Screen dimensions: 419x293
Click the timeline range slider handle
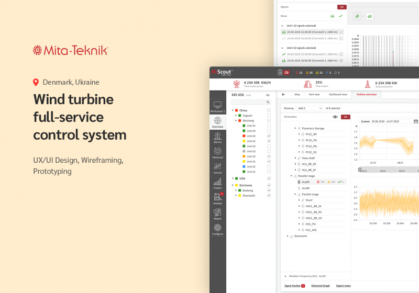point(360,170)
